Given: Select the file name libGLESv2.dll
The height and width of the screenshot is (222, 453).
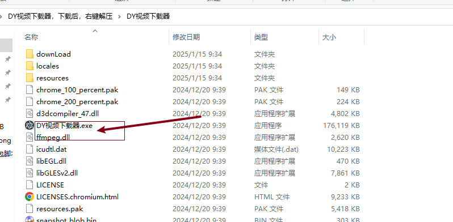Looking at the screenshot, I should (57, 173).
